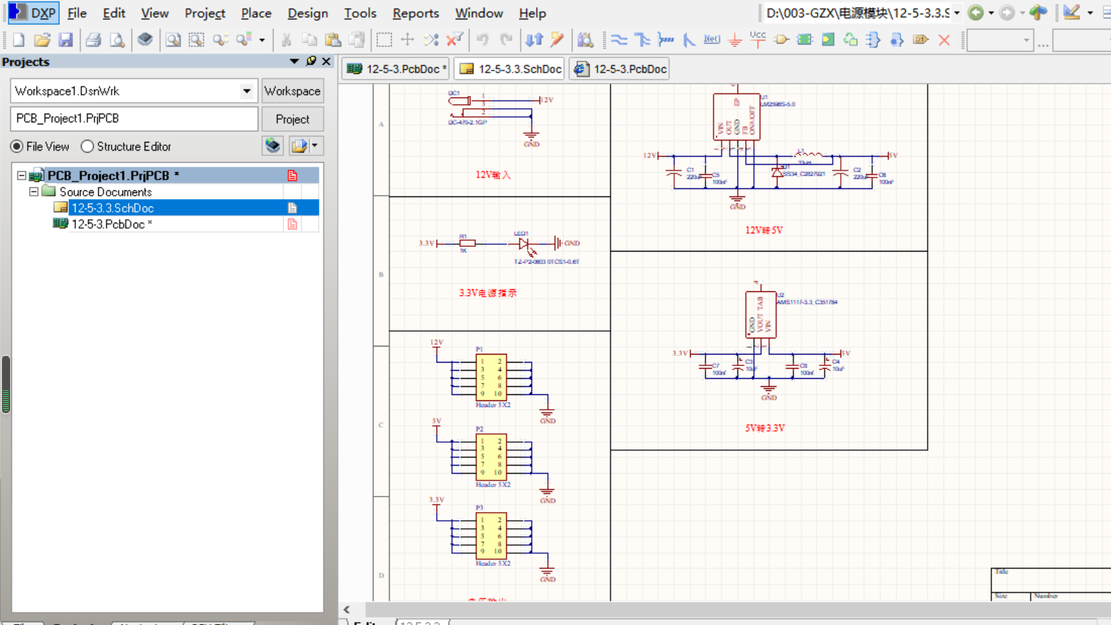Viewport: 1111px width, 625px height.
Task: Collapse the PCB_Project1.PrjPCB tree node
Action: [22, 176]
